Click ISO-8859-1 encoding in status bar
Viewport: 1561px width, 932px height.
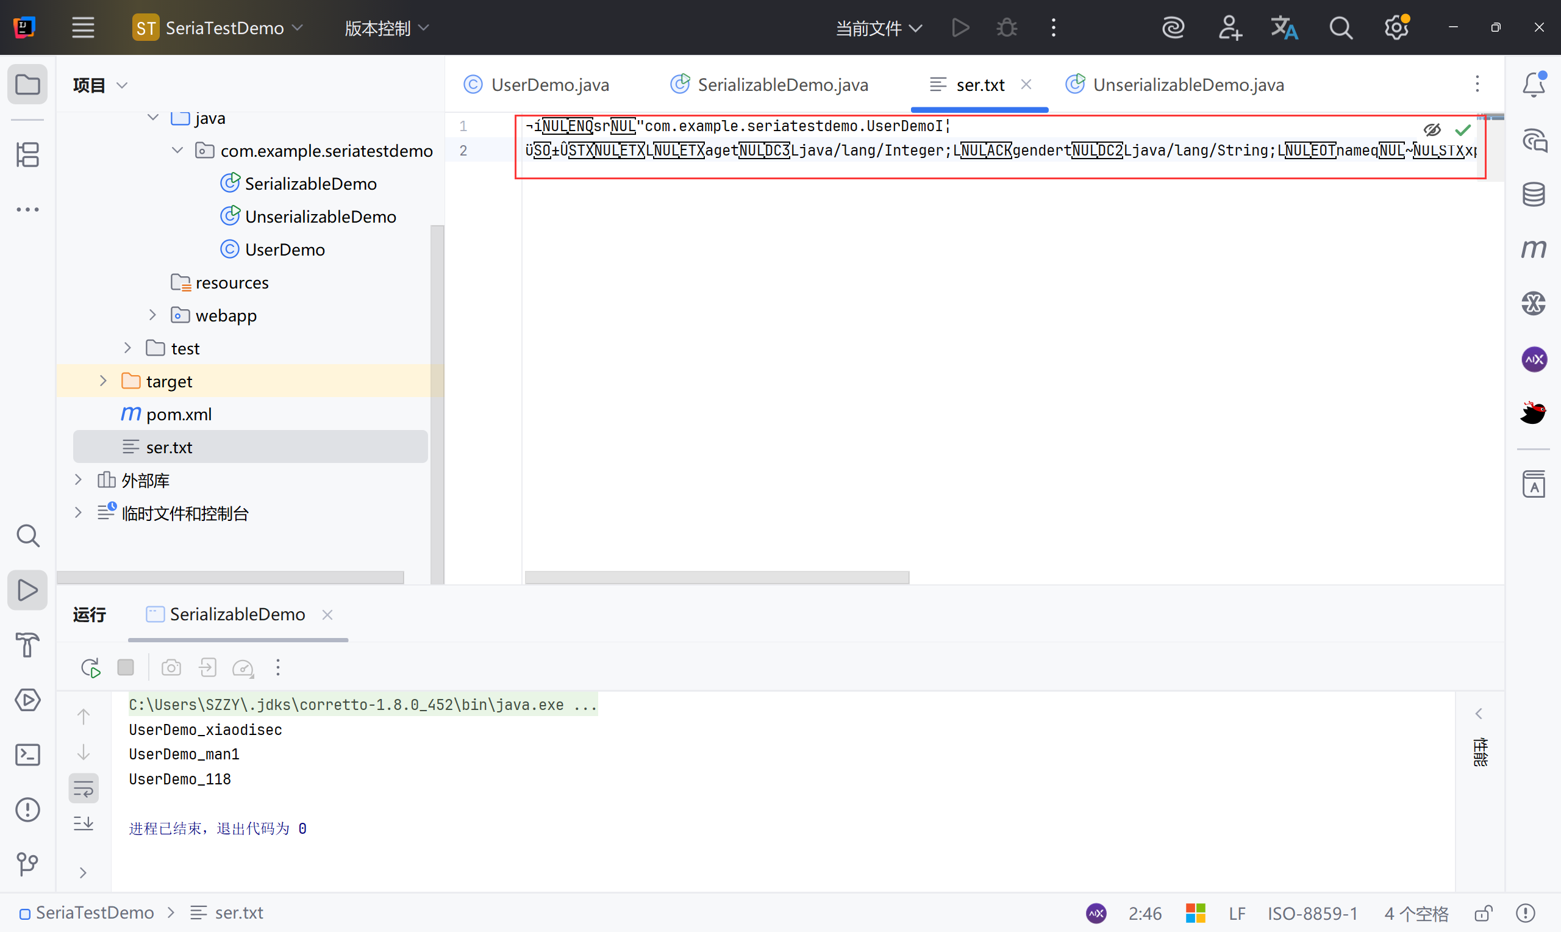click(1312, 912)
